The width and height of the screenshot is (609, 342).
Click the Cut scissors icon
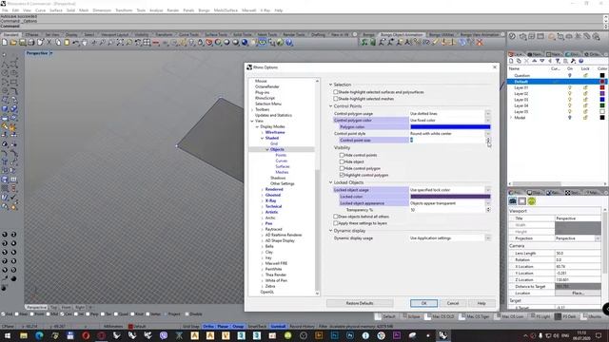pos(49,42)
